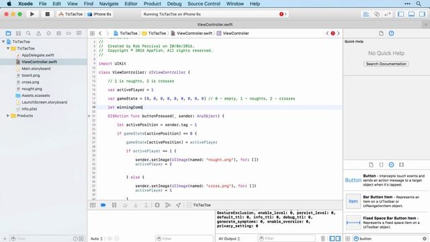Toggle the Debug area visibility
Screen dimensions: 430x242
(x=411, y=14)
